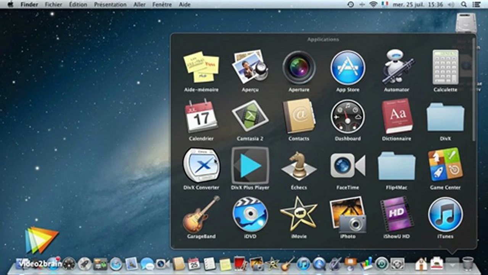Open the Home folder in Dock

pos(421,264)
